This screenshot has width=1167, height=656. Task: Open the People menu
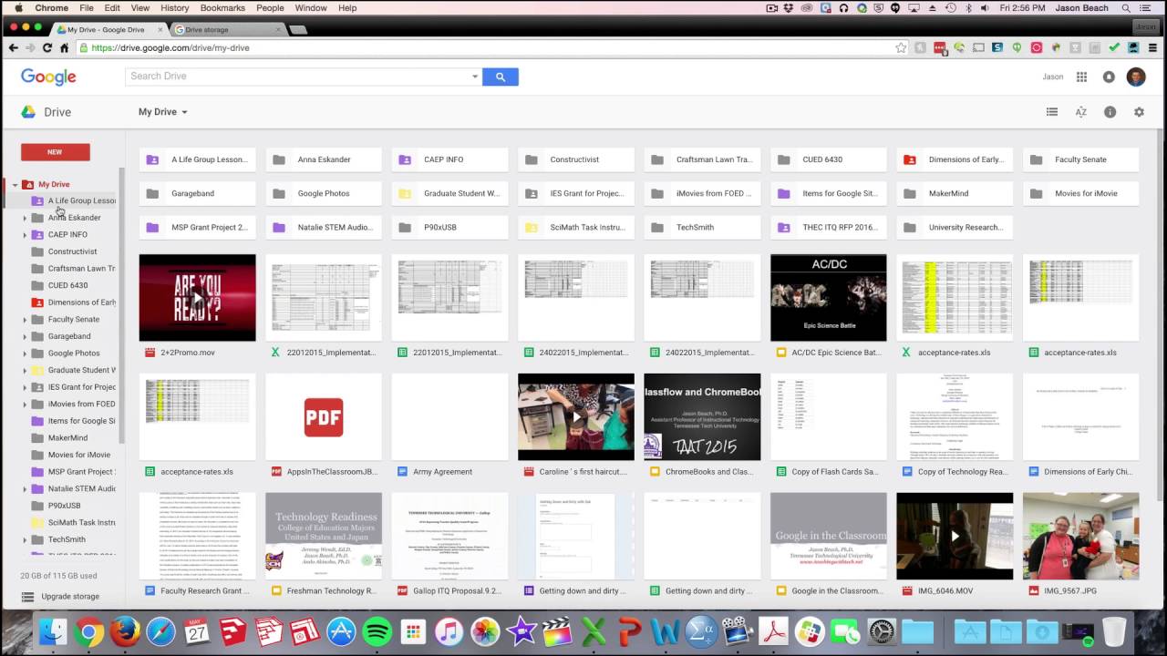270,8
